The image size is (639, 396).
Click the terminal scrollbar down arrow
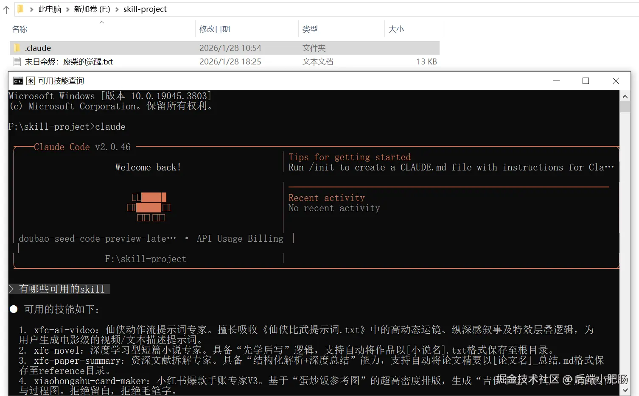(x=625, y=390)
